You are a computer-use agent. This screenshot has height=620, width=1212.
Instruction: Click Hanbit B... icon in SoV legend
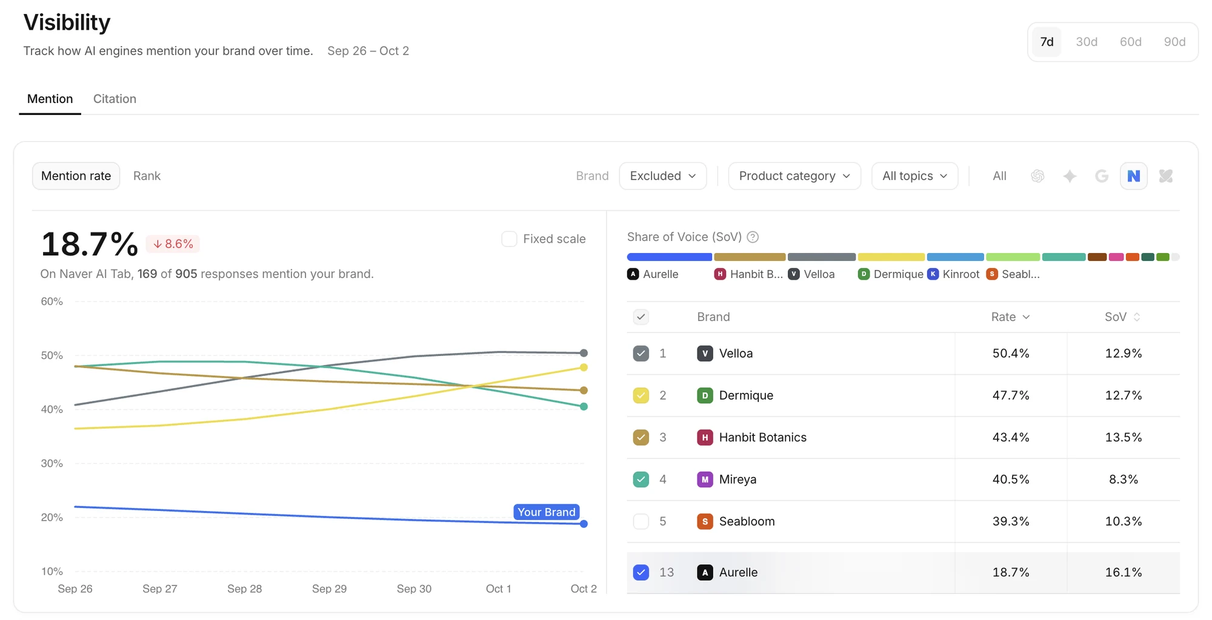720,274
